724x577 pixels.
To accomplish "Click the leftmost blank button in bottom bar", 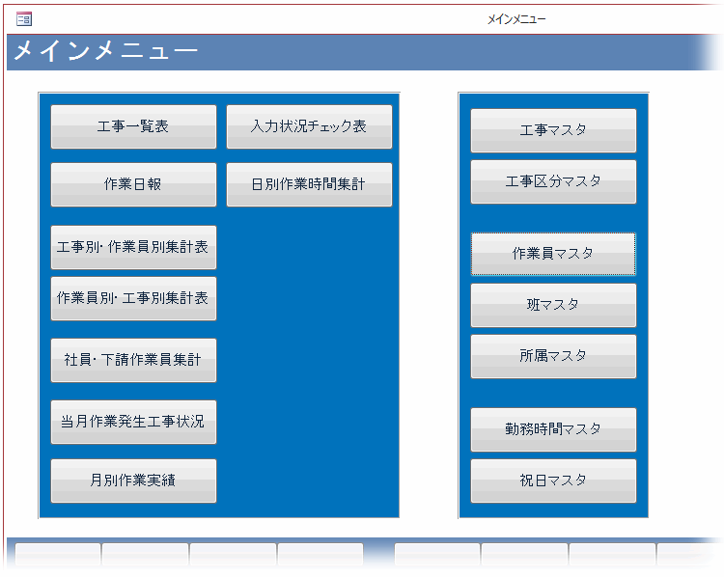I will 58,557.
